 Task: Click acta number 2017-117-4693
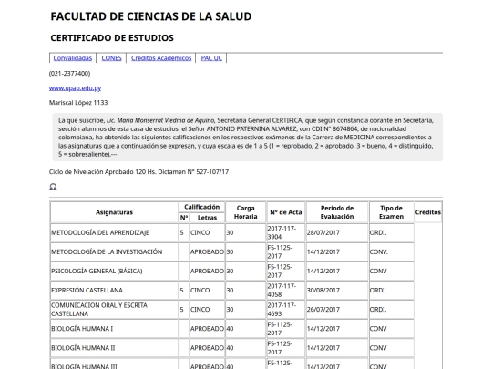pos(282,310)
